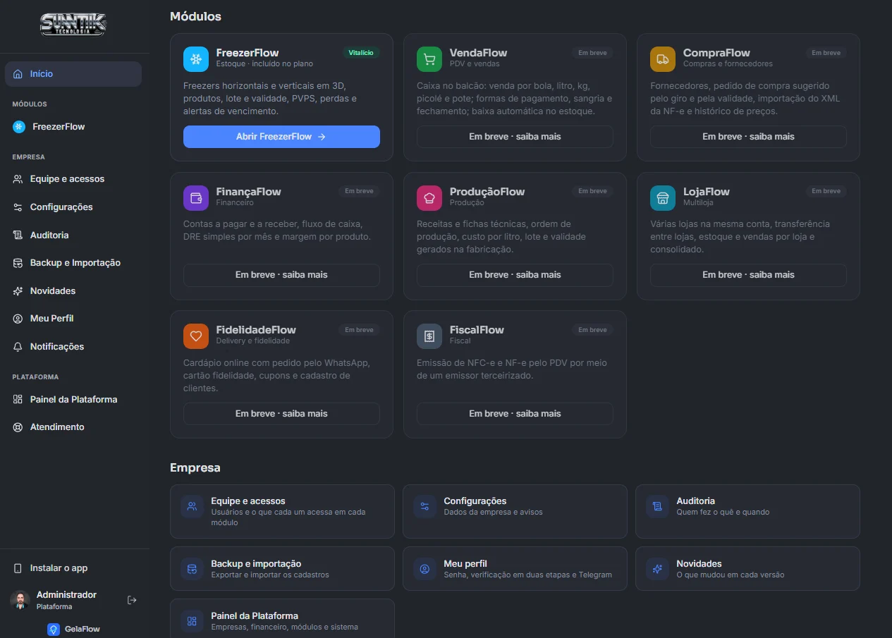Image resolution: width=892 pixels, height=638 pixels.
Task: Click the VendaFlow shopping cart icon
Action: pos(429,59)
